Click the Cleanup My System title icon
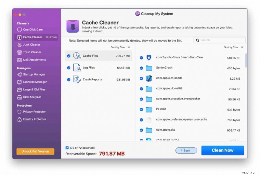Image resolution: width=260 pixels, height=175 pixels. point(137,14)
